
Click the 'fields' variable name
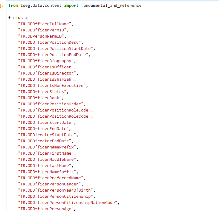[x=15, y=18]
